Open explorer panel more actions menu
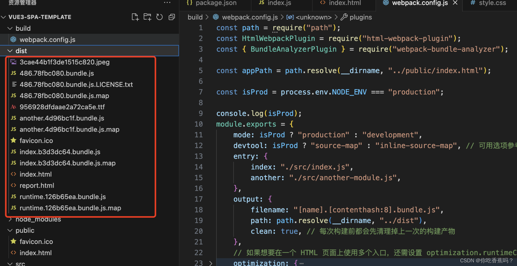Viewport: 517px width, 266px height. pos(167,3)
